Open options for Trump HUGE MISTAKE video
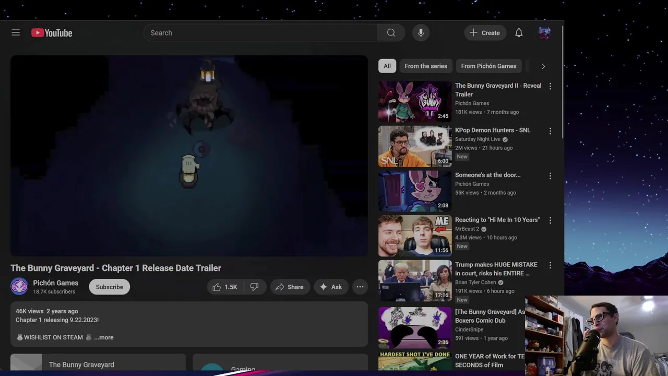 [x=550, y=265]
